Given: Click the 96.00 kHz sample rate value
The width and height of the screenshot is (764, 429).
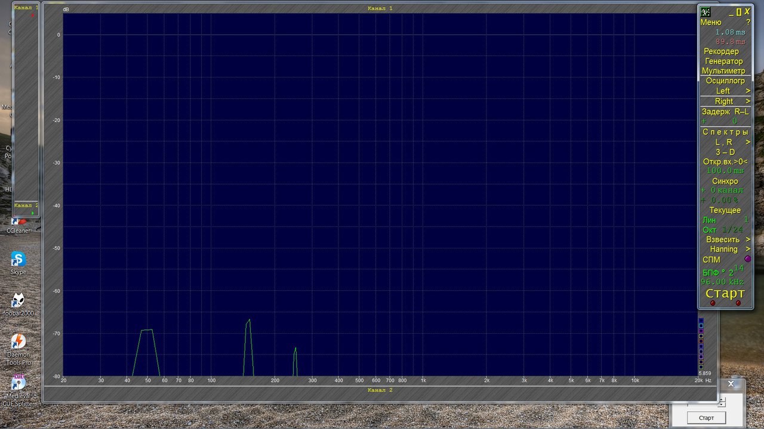Looking at the screenshot, I should pos(722,282).
